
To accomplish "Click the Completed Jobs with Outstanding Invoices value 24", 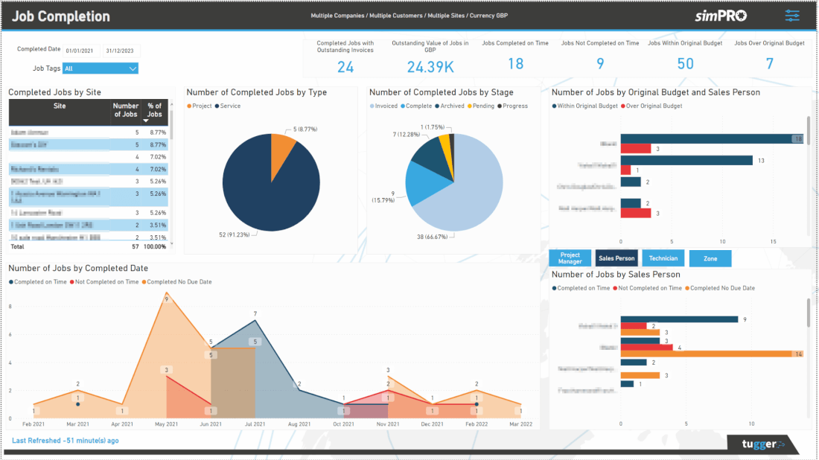I will tap(345, 67).
